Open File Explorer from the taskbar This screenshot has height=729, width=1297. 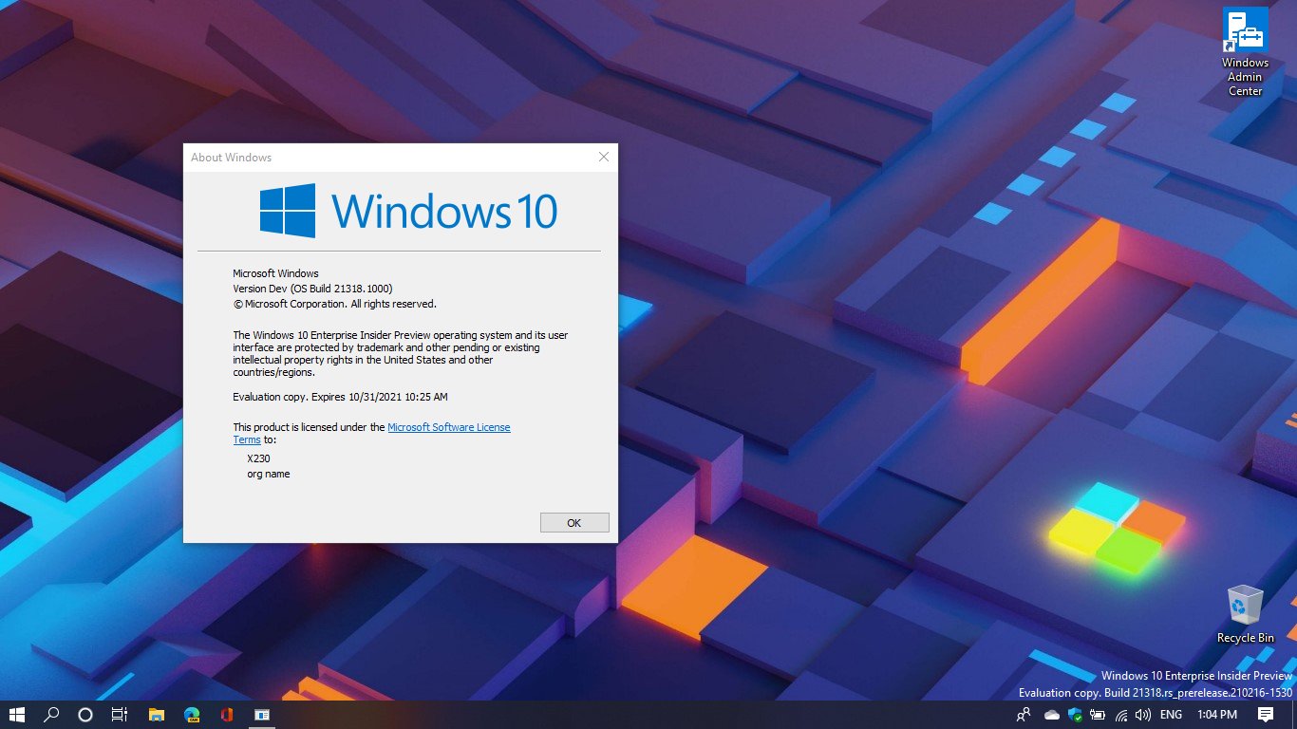(x=157, y=714)
